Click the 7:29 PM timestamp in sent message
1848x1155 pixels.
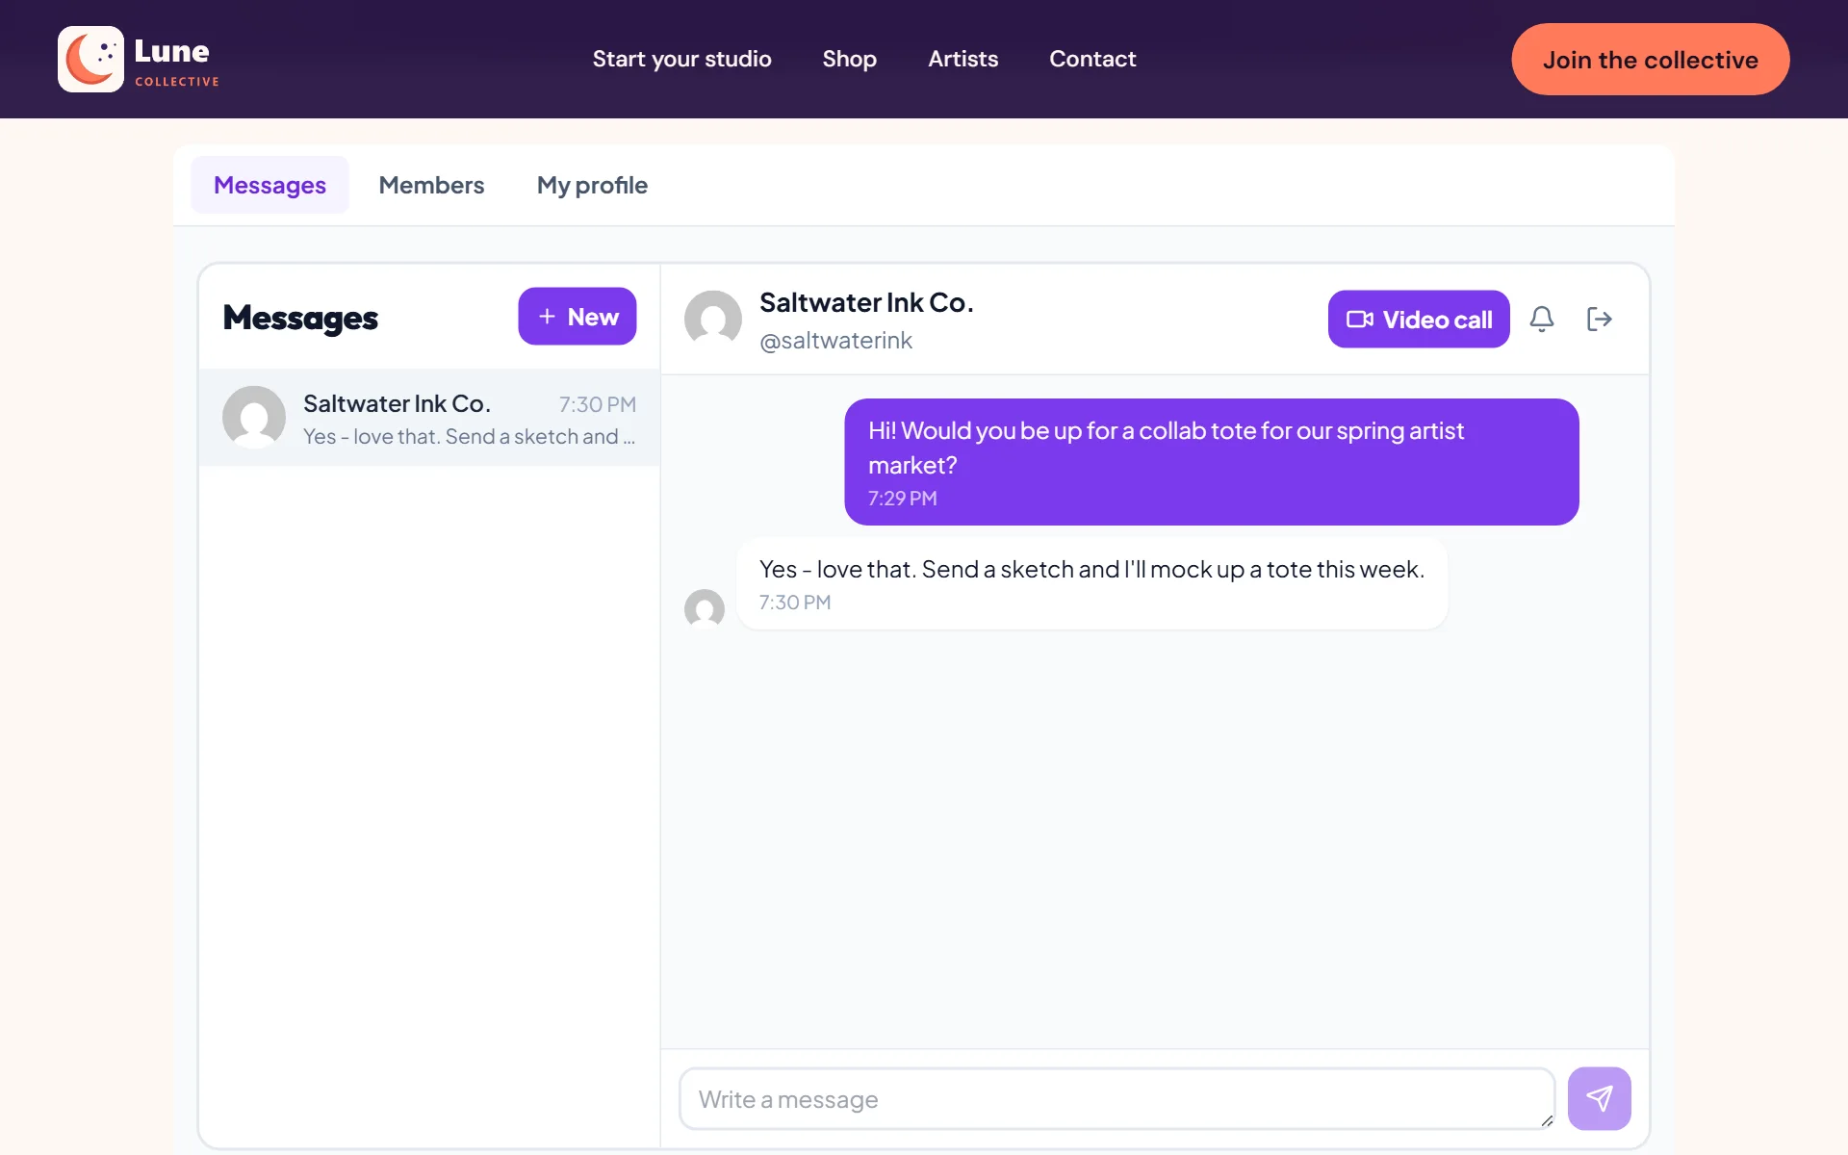902,499
